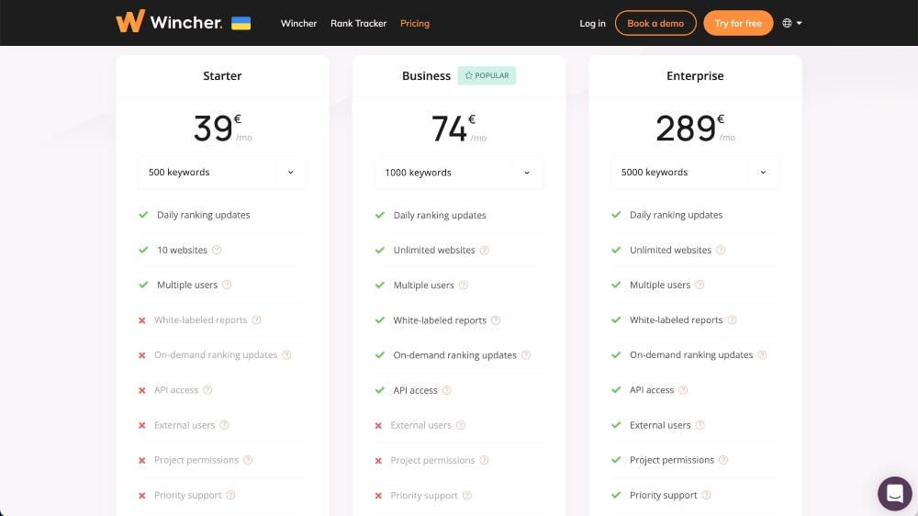Screen dimensions: 918x516
Task: Click help icon beside Enterprise API access
Action: pos(683,390)
